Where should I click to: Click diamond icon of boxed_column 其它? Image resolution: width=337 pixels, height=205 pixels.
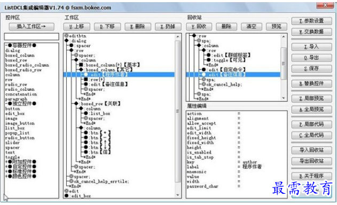pos(81,69)
